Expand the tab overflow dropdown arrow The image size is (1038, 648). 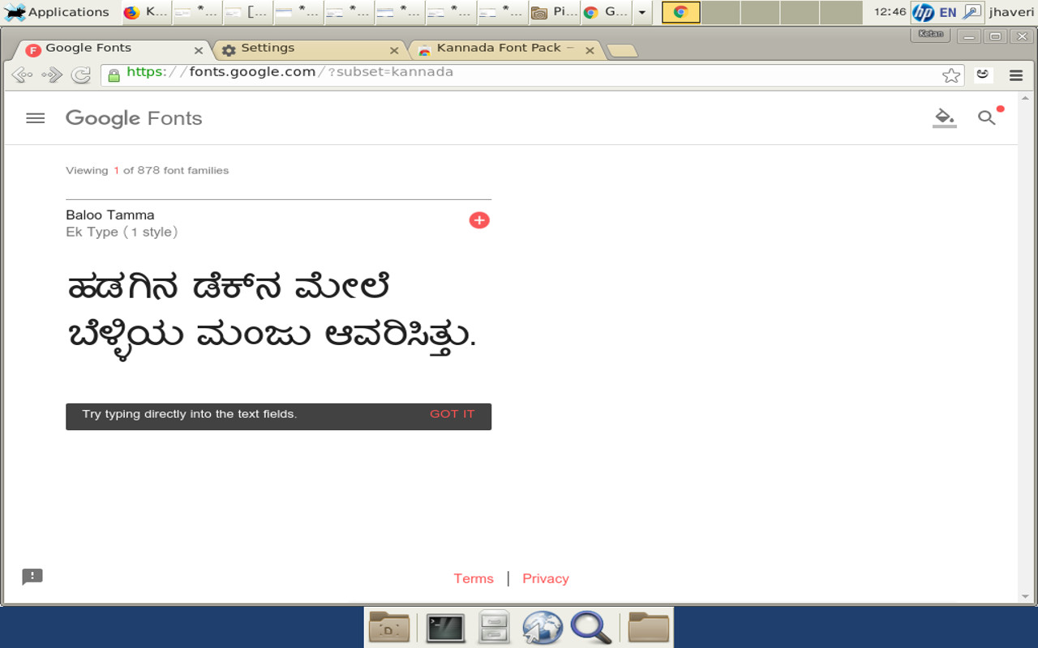641,12
